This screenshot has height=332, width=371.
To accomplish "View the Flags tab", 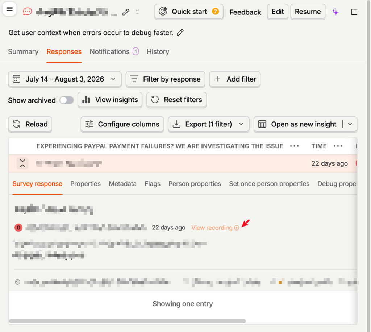I will point(153,184).
